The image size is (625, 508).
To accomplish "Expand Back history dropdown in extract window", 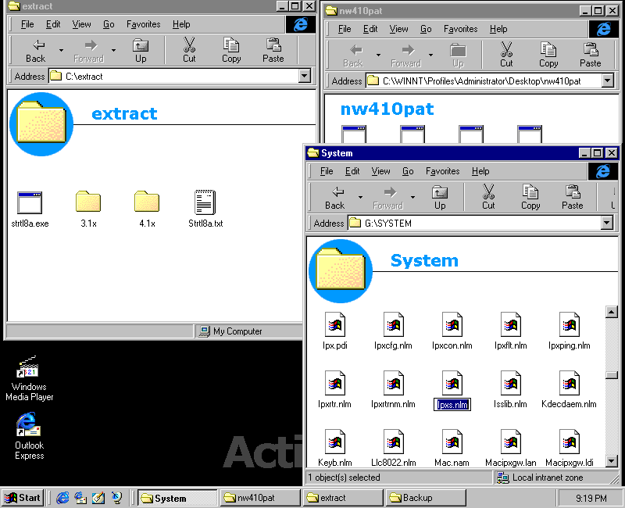I will [61, 50].
